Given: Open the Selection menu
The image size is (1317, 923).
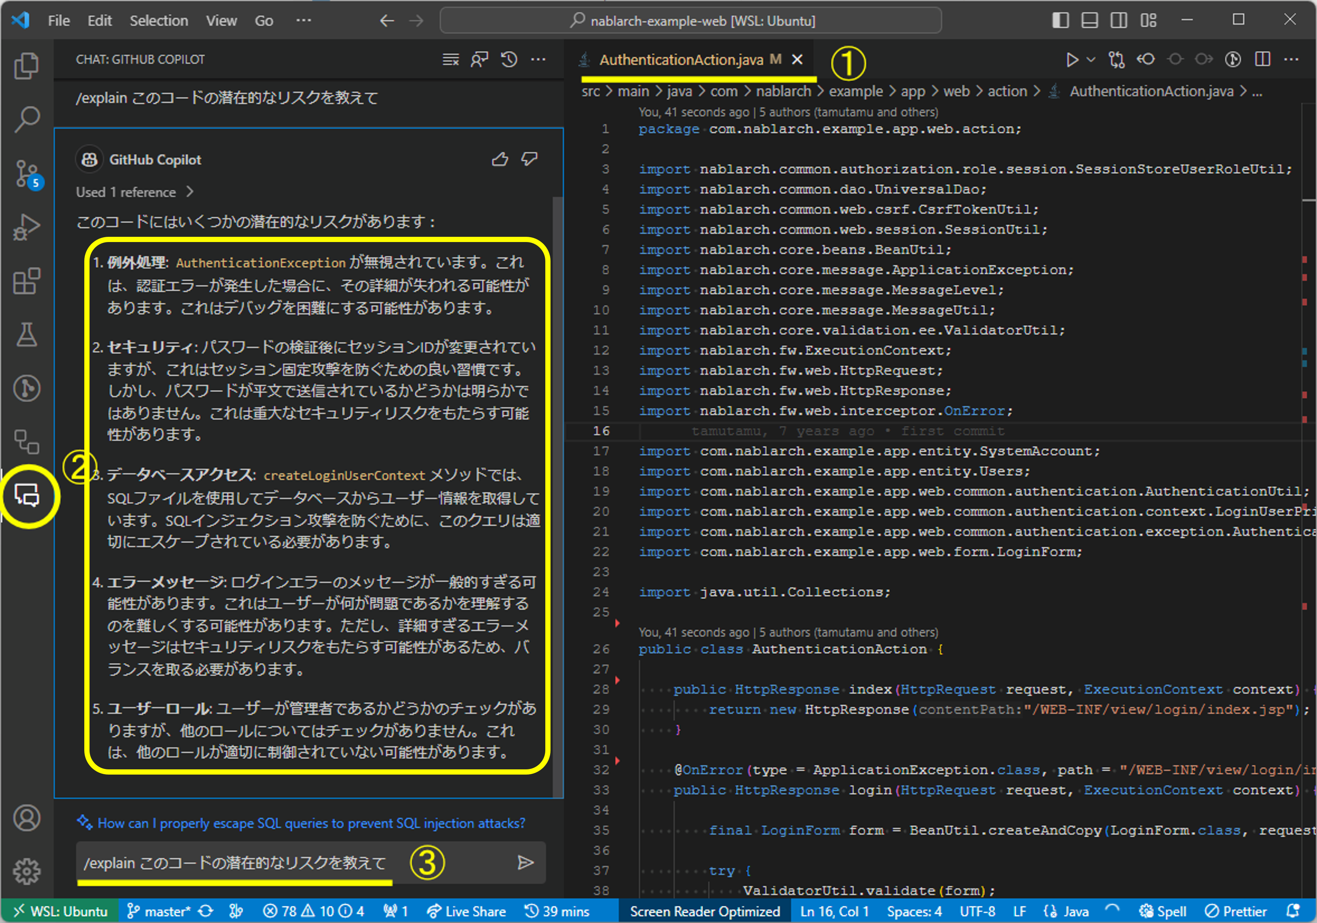Looking at the screenshot, I should tap(159, 21).
